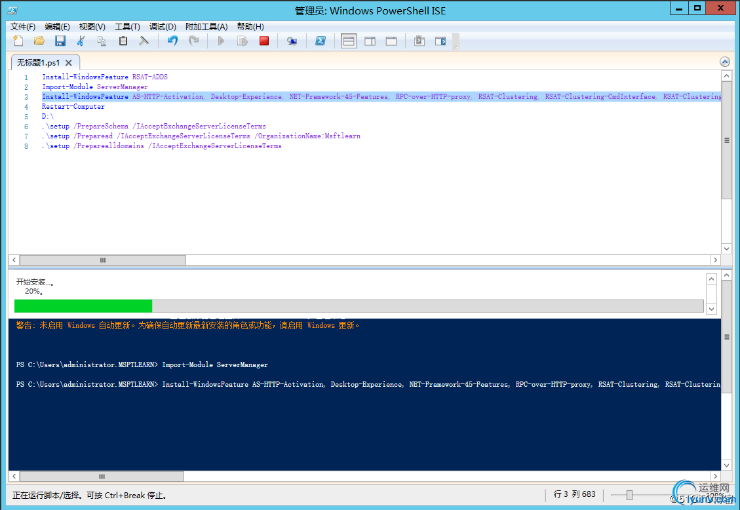The width and height of the screenshot is (740, 510).
Task: Cut selection with scissors icon
Action: point(81,41)
